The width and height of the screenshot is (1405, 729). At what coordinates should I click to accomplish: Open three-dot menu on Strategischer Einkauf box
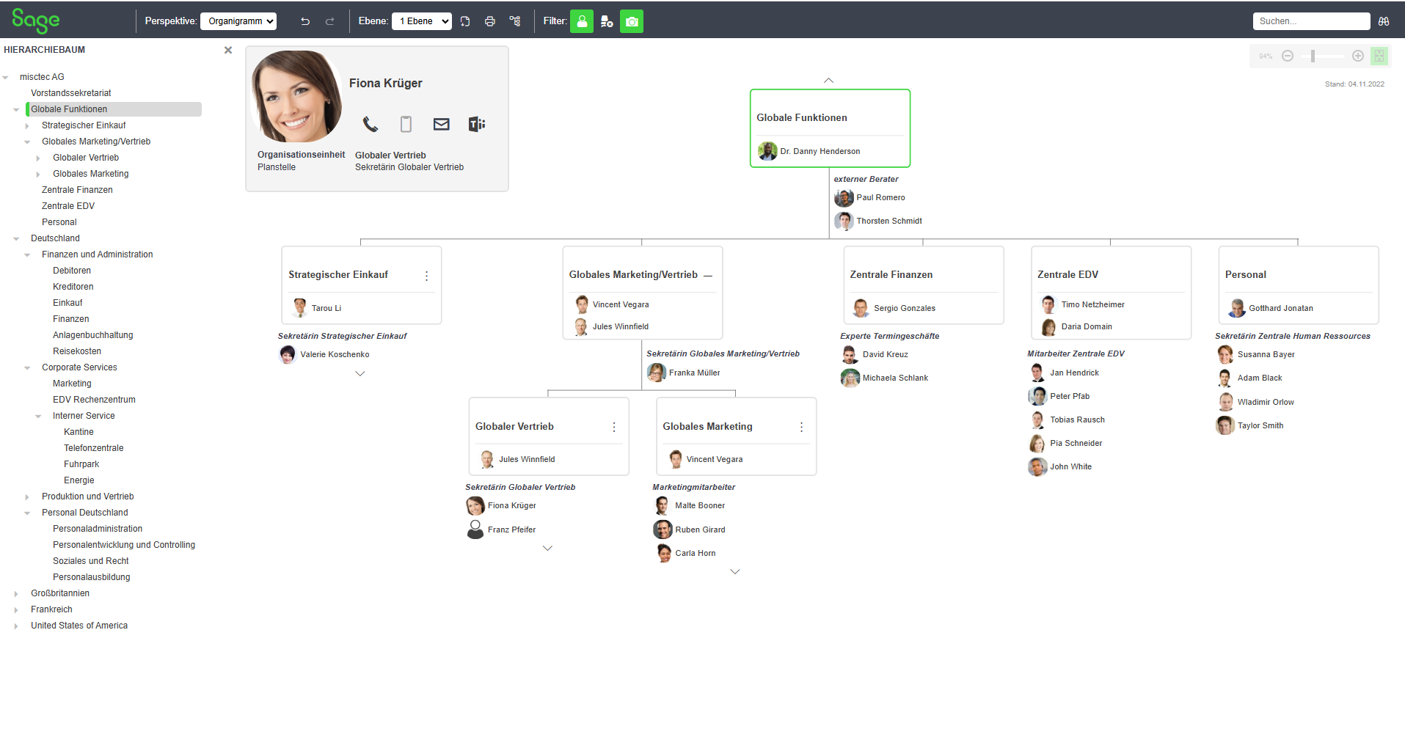[426, 276]
